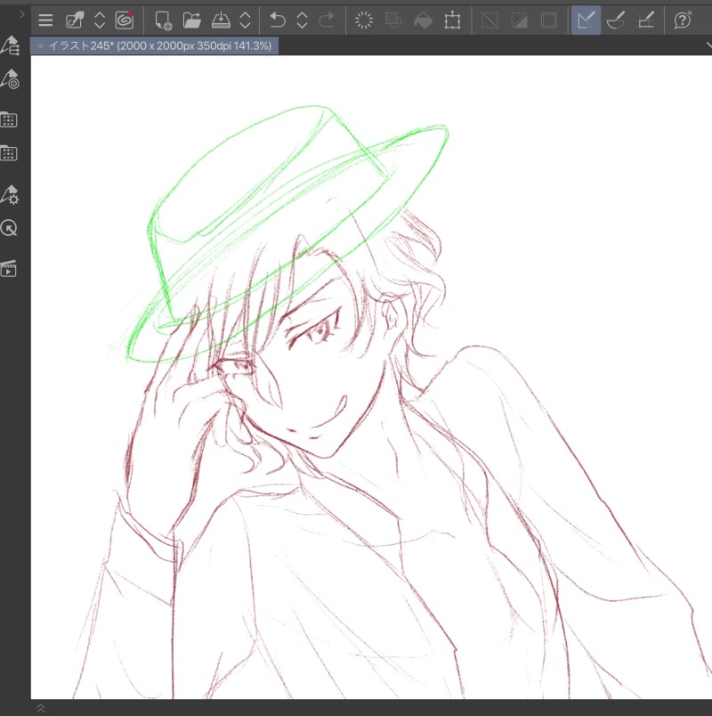Screen dimensions: 712x716
Task: Open the upper grid palette icon
Action: click(x=9, y=119)
